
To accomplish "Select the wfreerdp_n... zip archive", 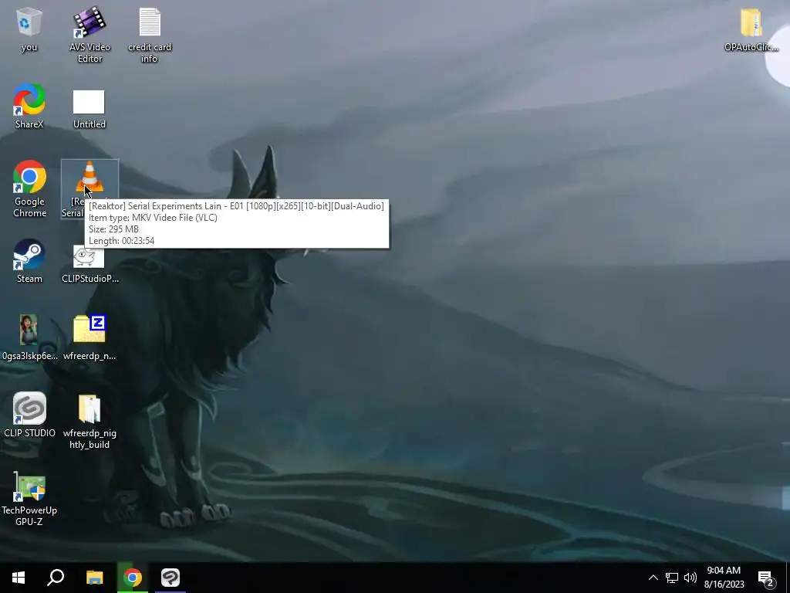I will (89, 338).
